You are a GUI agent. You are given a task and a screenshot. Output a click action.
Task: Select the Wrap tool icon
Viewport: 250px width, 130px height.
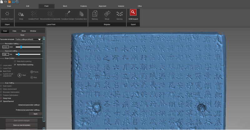21,14
